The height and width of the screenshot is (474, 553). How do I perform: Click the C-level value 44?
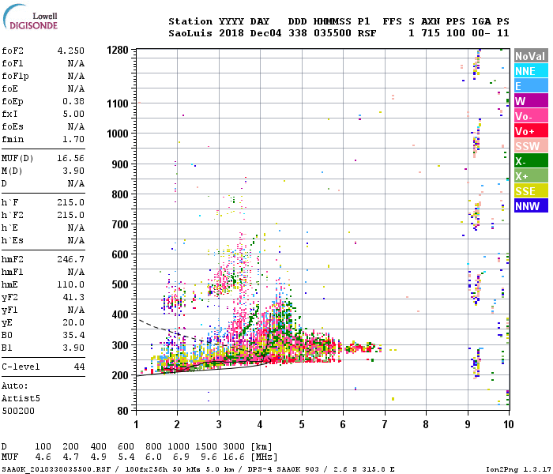click(x=79, y=367)
